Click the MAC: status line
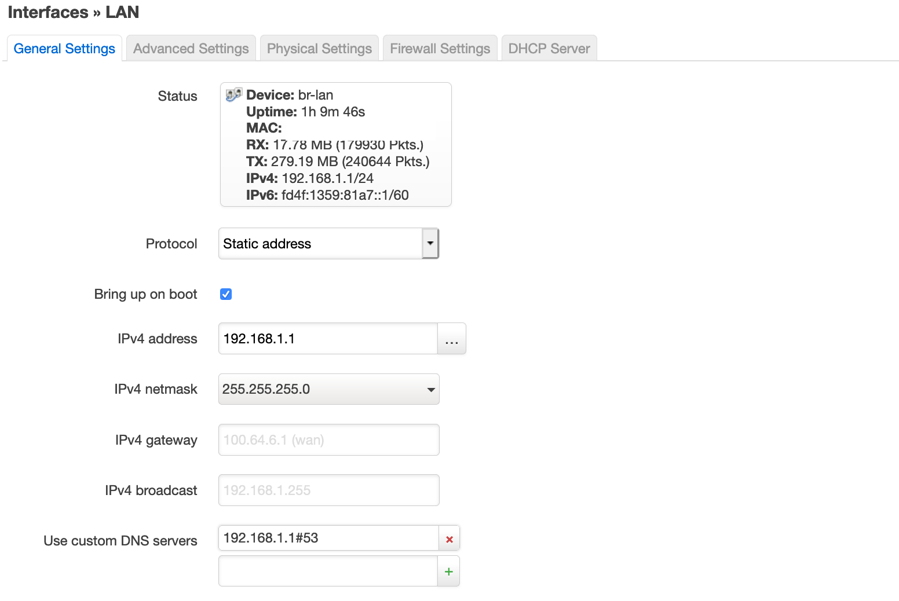899x601 pixels. (x=264, y=128)
